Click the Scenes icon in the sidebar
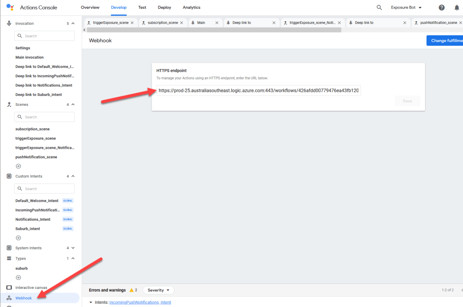The width and height of the screenshot is (463, 307). click(8, 104)
